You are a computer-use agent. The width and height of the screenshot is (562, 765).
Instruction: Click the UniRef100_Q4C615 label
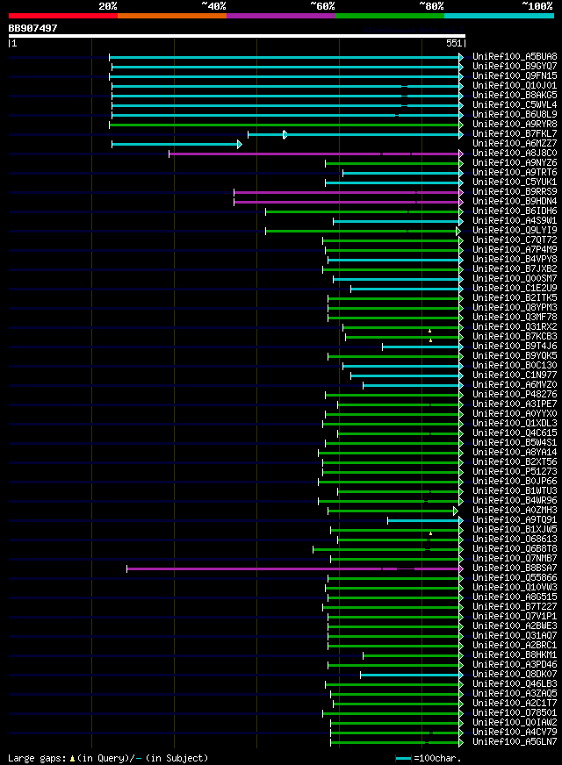pyautogui.click(x=515, y=433)
